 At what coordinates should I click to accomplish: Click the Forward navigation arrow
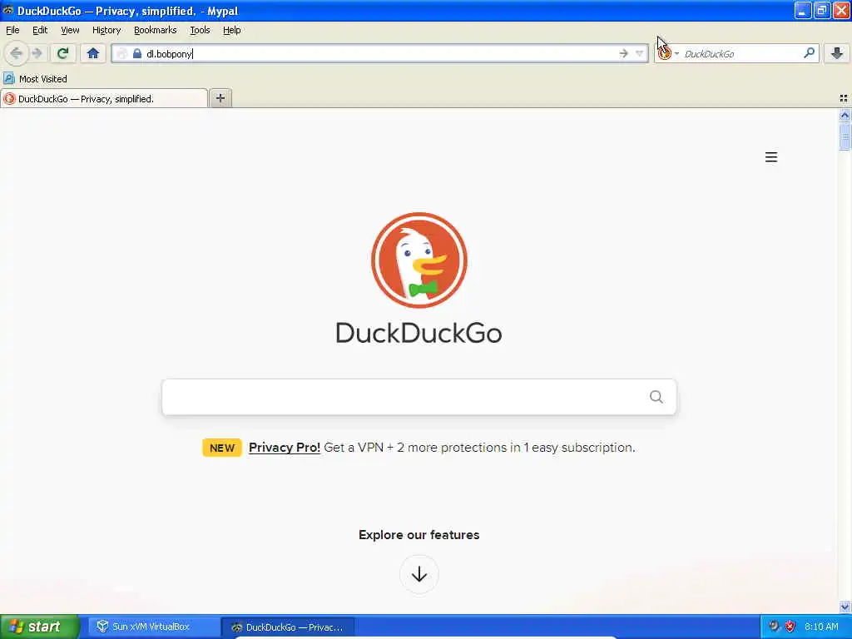pyautogui.click(x=37, y=53)
